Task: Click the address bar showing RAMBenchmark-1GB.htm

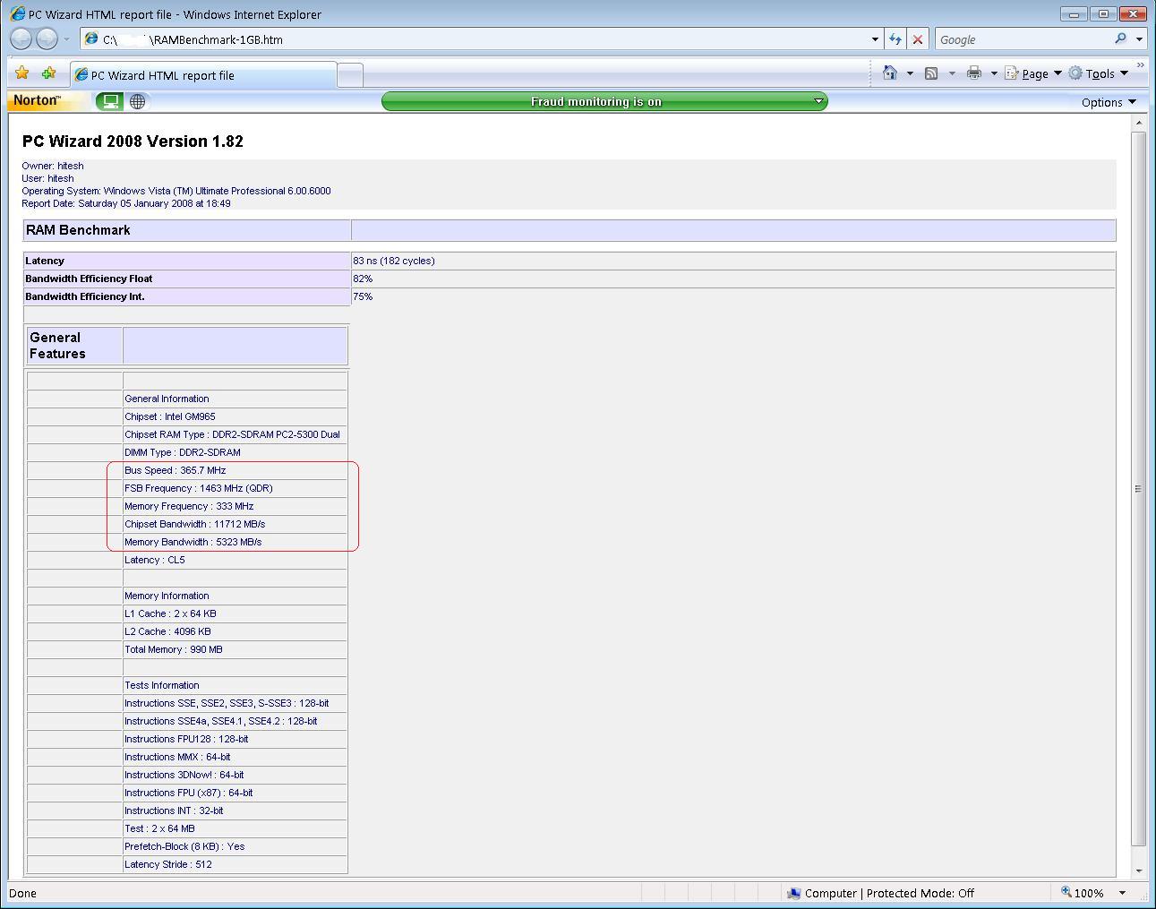Action: [473, 39]
